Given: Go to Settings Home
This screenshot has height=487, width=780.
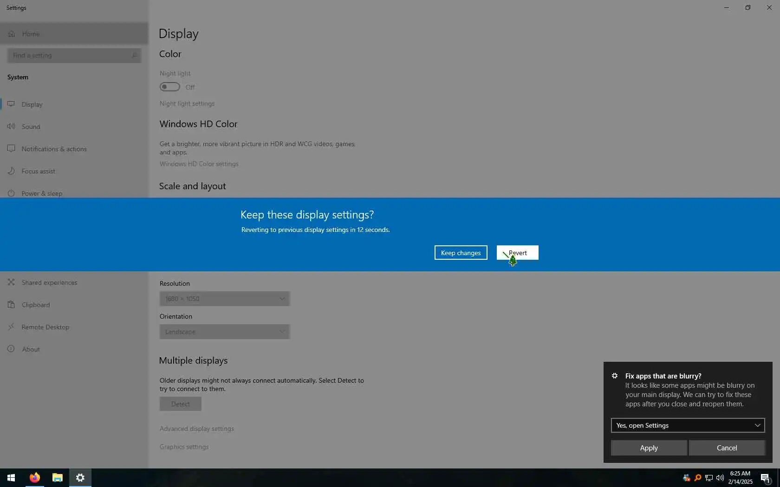Looking at the screenshot, I should [x=74, y=34].
